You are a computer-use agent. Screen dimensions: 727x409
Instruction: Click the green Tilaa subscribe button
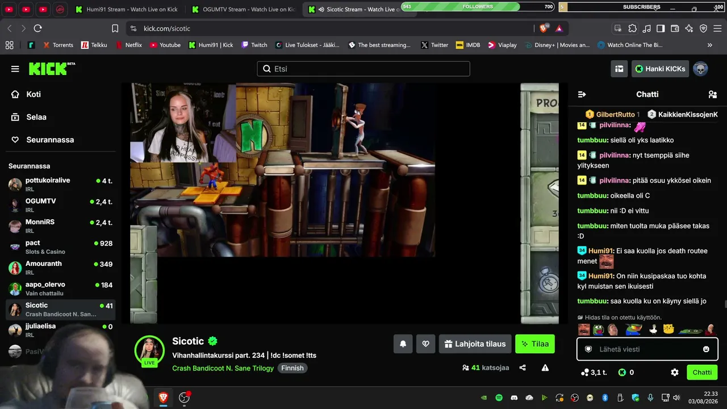(x=535, y=344)
